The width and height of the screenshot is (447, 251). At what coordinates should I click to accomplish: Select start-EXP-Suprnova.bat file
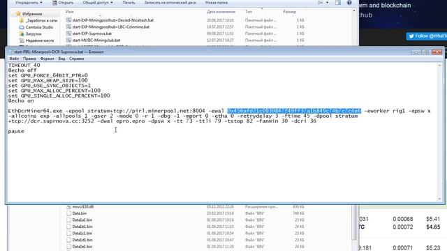[92, 33]
